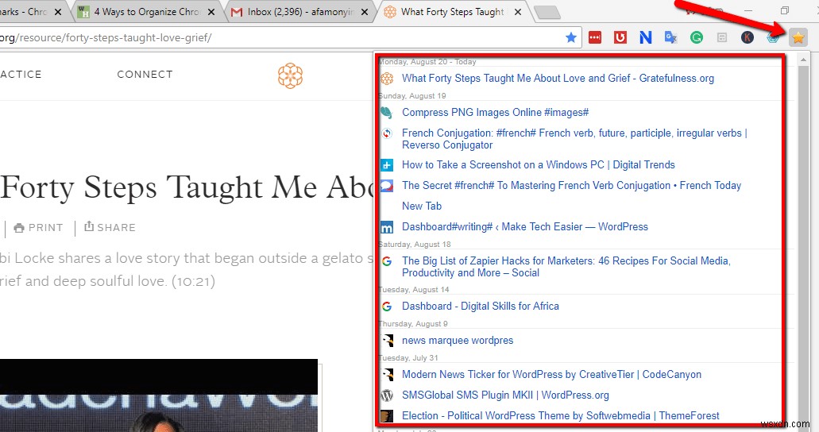Close the Gmail Inbox tab
819x432 pixels.
tap(365, 11)
